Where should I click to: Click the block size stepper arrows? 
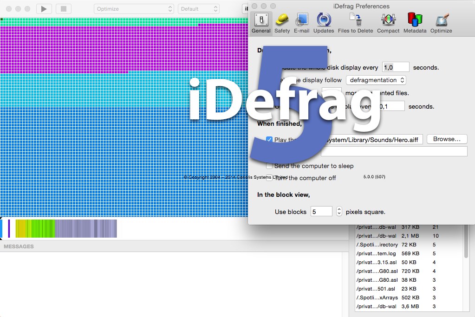339,211
